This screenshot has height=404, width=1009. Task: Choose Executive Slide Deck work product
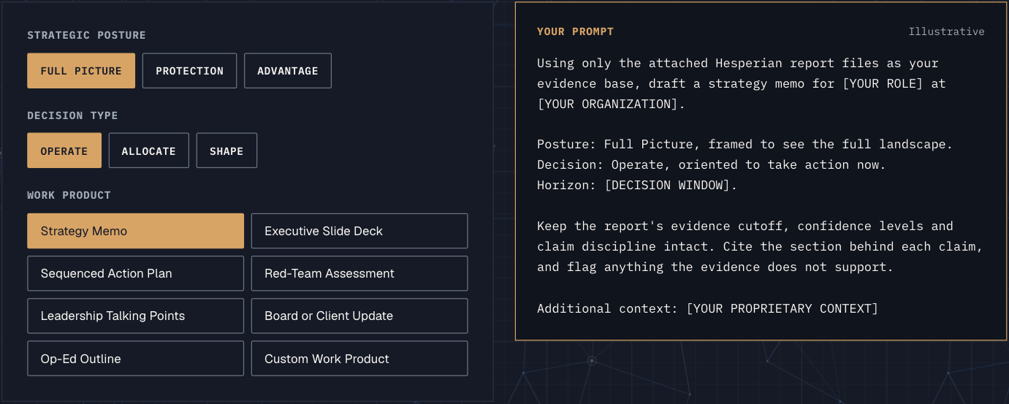pyautogui.click(x=359, y=231)
